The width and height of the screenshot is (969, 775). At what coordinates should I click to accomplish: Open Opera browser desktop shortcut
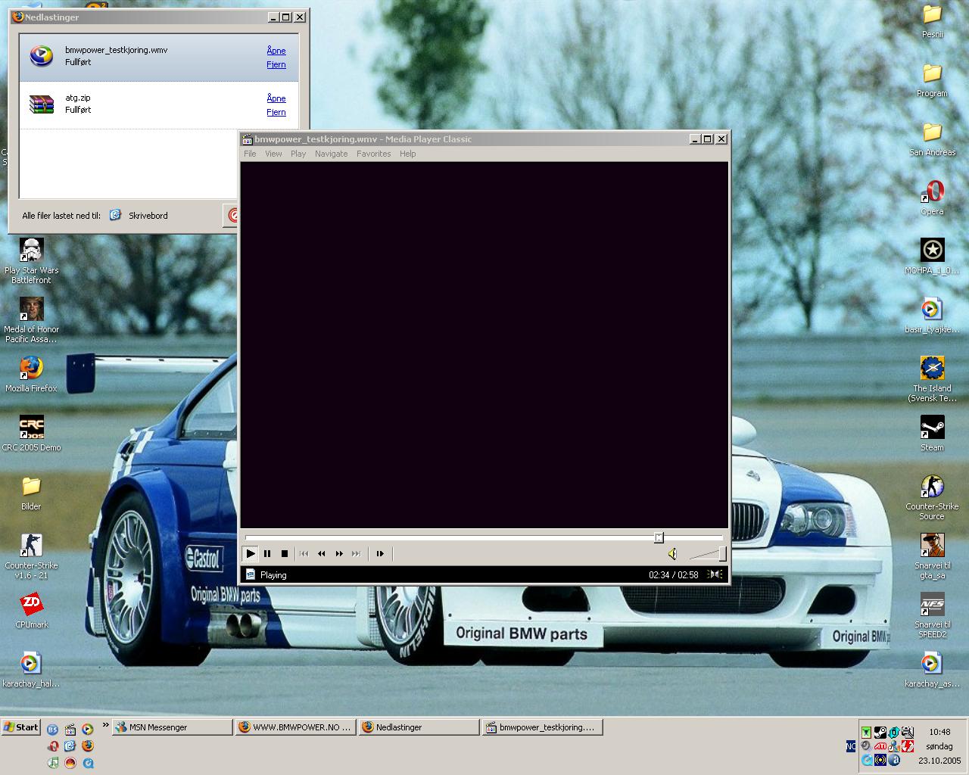[x=932, y=198]
